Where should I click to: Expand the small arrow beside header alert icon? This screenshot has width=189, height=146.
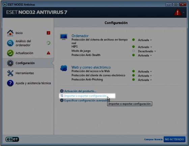tap(184, 12)
